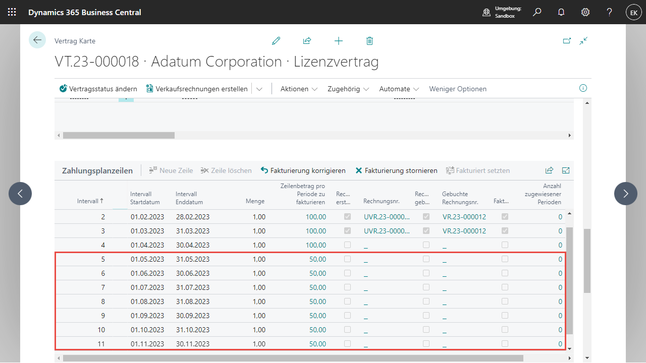Click the Zahlungsplanzeilen section title
This screenshot has height=363, width=646.
point(97,170)
